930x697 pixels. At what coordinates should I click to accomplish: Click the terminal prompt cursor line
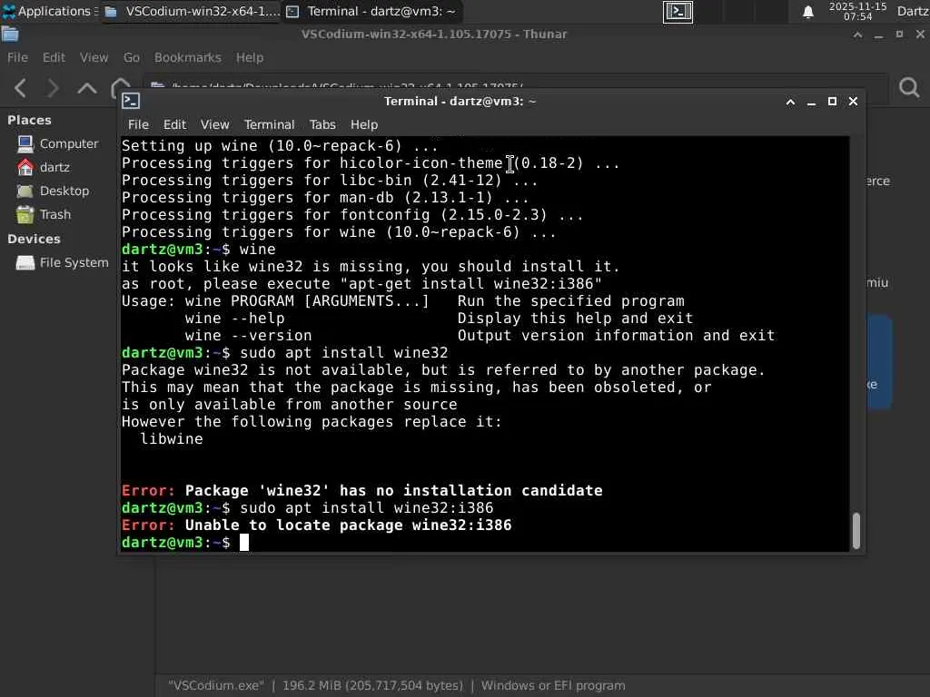[185, 543]
